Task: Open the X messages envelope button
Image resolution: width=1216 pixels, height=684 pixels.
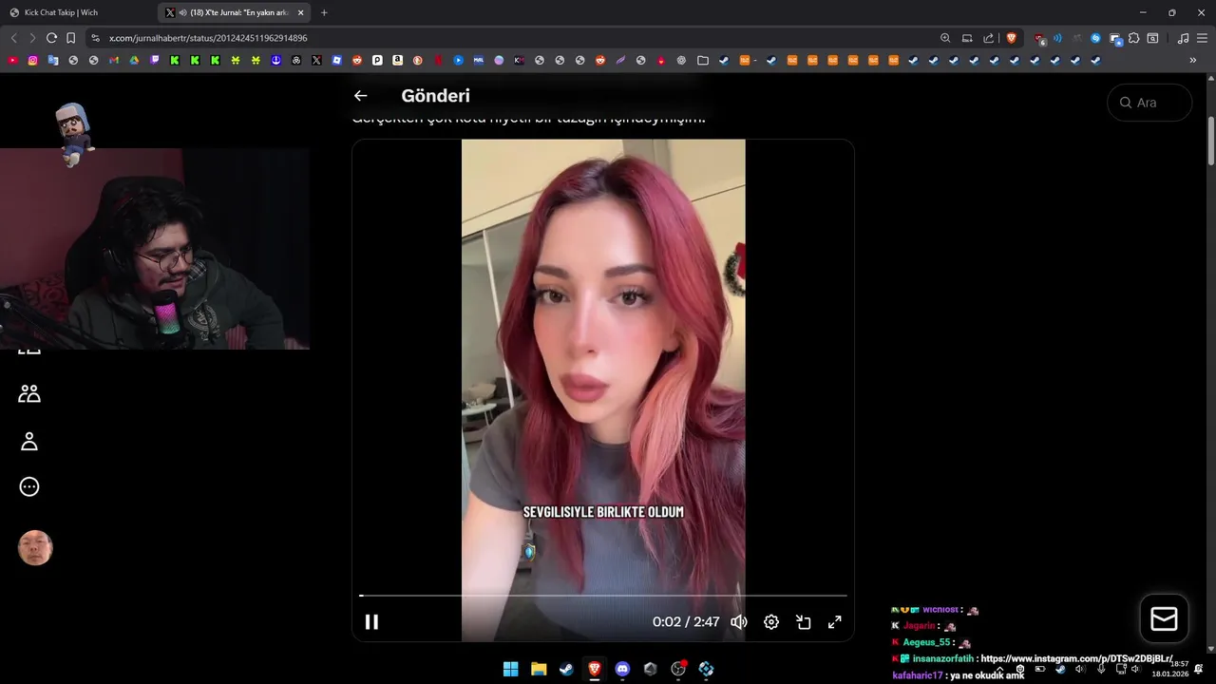Action: [x=1164, y=618]
